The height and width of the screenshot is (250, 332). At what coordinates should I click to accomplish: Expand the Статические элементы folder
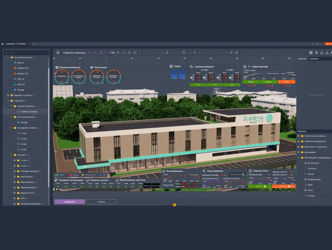pos(298,136)
